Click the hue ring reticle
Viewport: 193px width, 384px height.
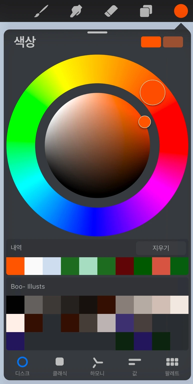click(153, 93)
